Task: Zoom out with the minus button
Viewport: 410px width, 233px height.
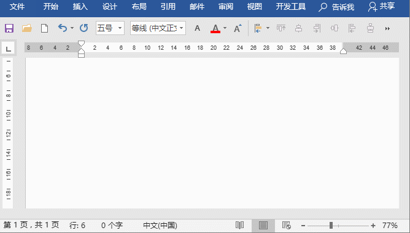Action: 303,226
